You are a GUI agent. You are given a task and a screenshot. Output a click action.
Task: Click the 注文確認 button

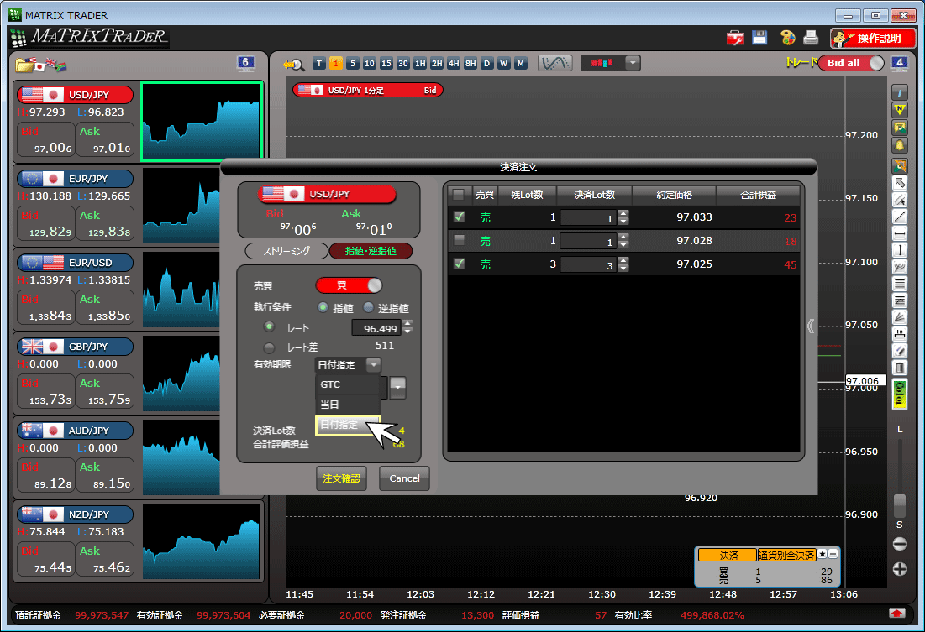click(342, 478)
